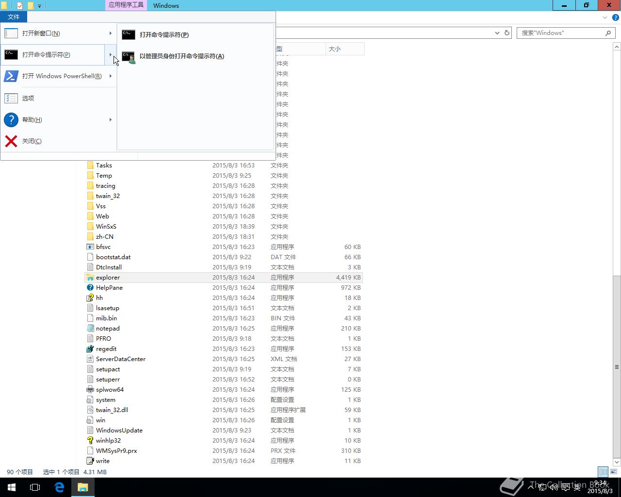Select the Tasks folder icon
Viewport: 621px width, 497px height.
coord(90,166)
